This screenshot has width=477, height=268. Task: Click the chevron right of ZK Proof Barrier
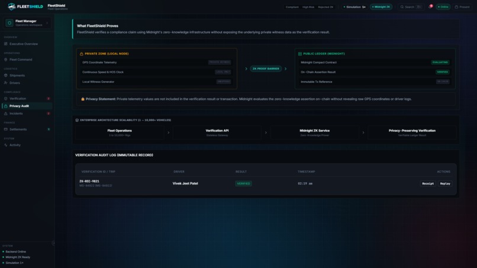pos(285,69)
